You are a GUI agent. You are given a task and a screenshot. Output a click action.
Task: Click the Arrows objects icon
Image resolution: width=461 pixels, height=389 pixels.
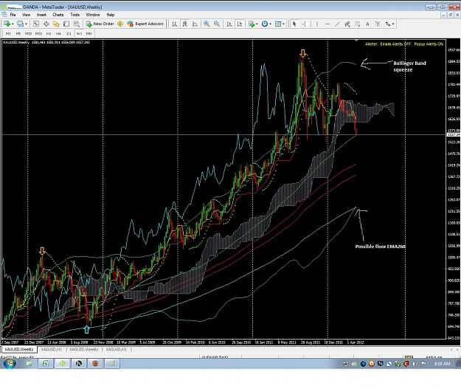pos(388,24)
